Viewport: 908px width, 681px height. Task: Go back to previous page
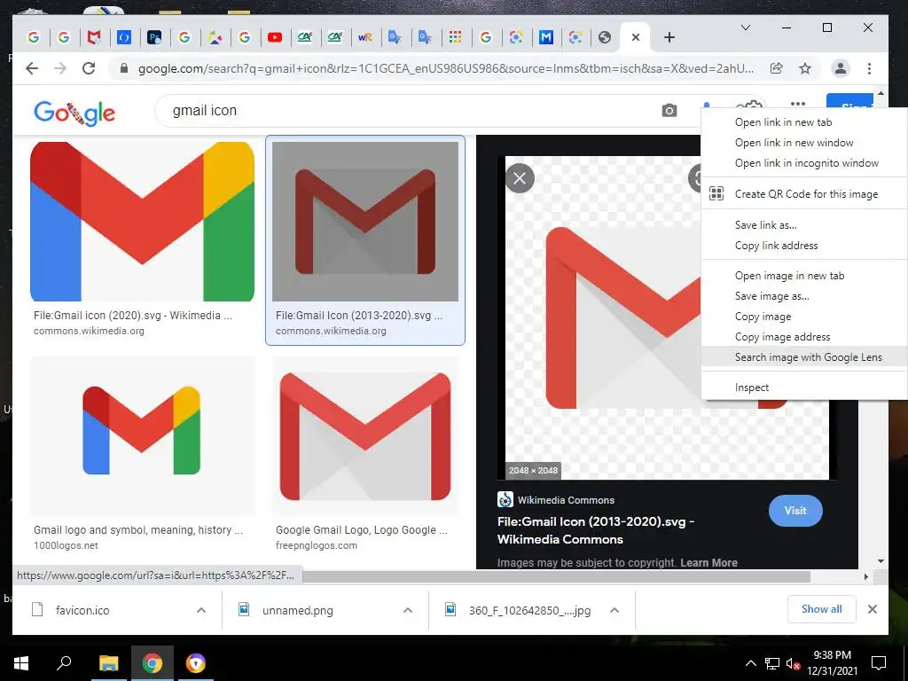tap(32, 68)
